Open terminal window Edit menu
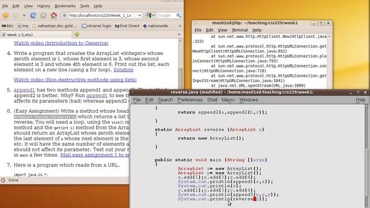The image size is (370, 208). pyautogui.click(x=209, y=30)
